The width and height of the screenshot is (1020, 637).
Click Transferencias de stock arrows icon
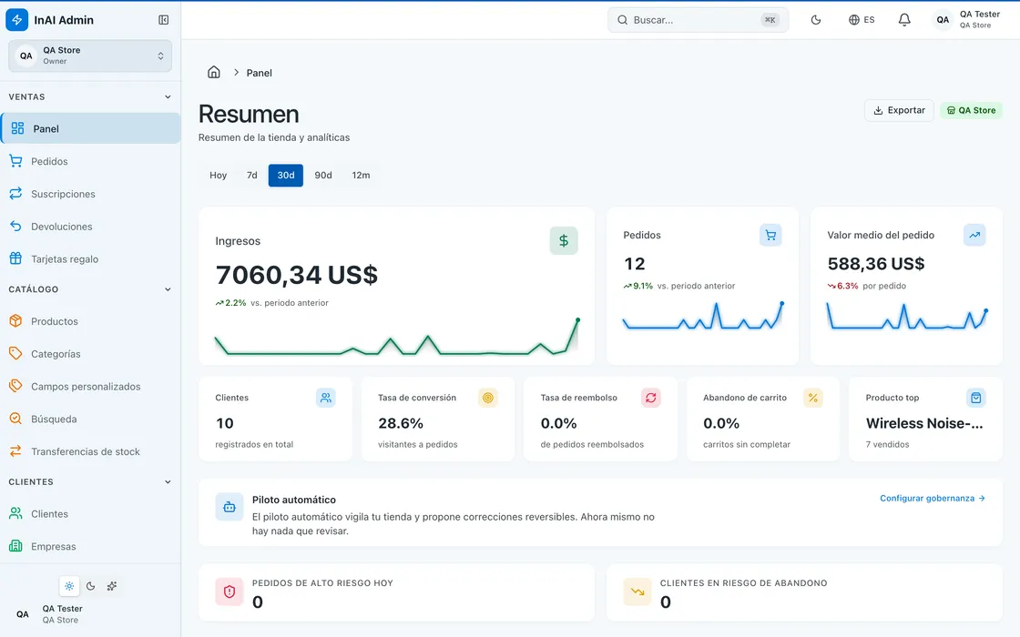point(15,451)
